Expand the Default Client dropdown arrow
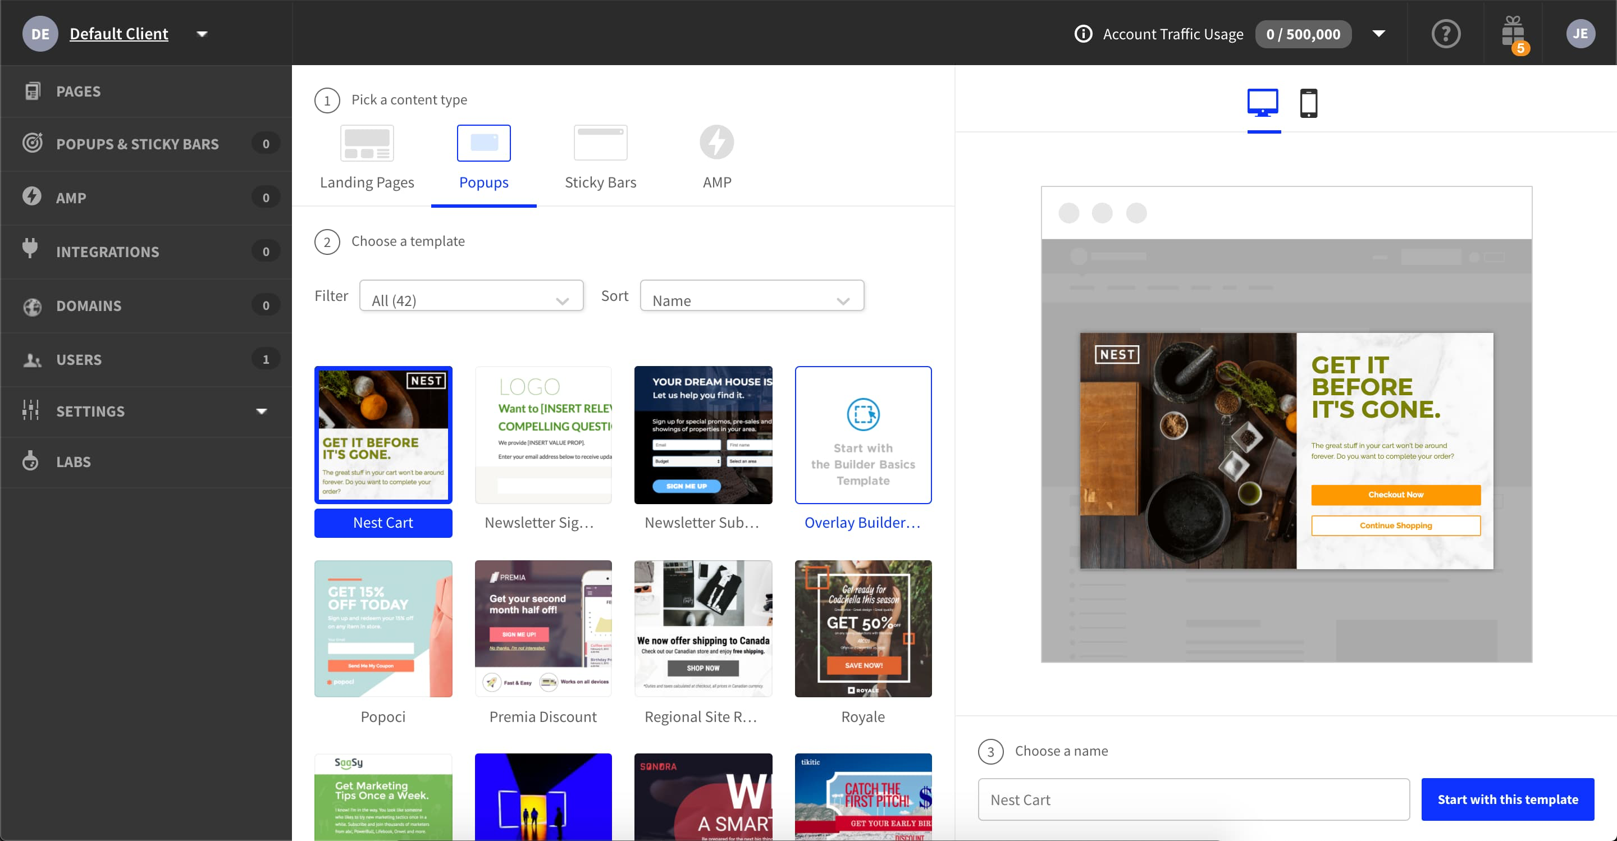 (x=202, y=34)
